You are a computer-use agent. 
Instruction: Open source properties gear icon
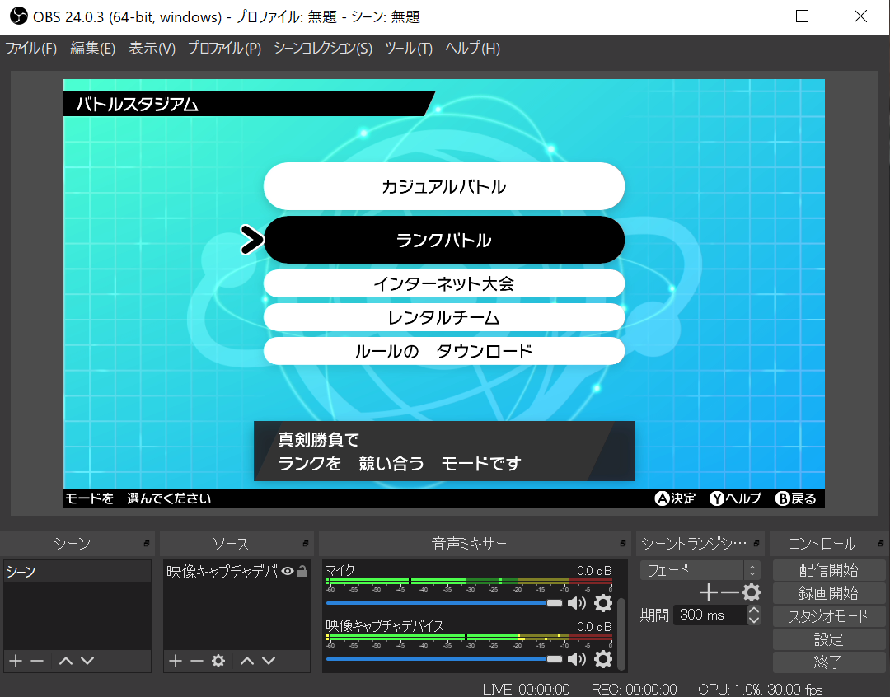(x=218, y=661)
